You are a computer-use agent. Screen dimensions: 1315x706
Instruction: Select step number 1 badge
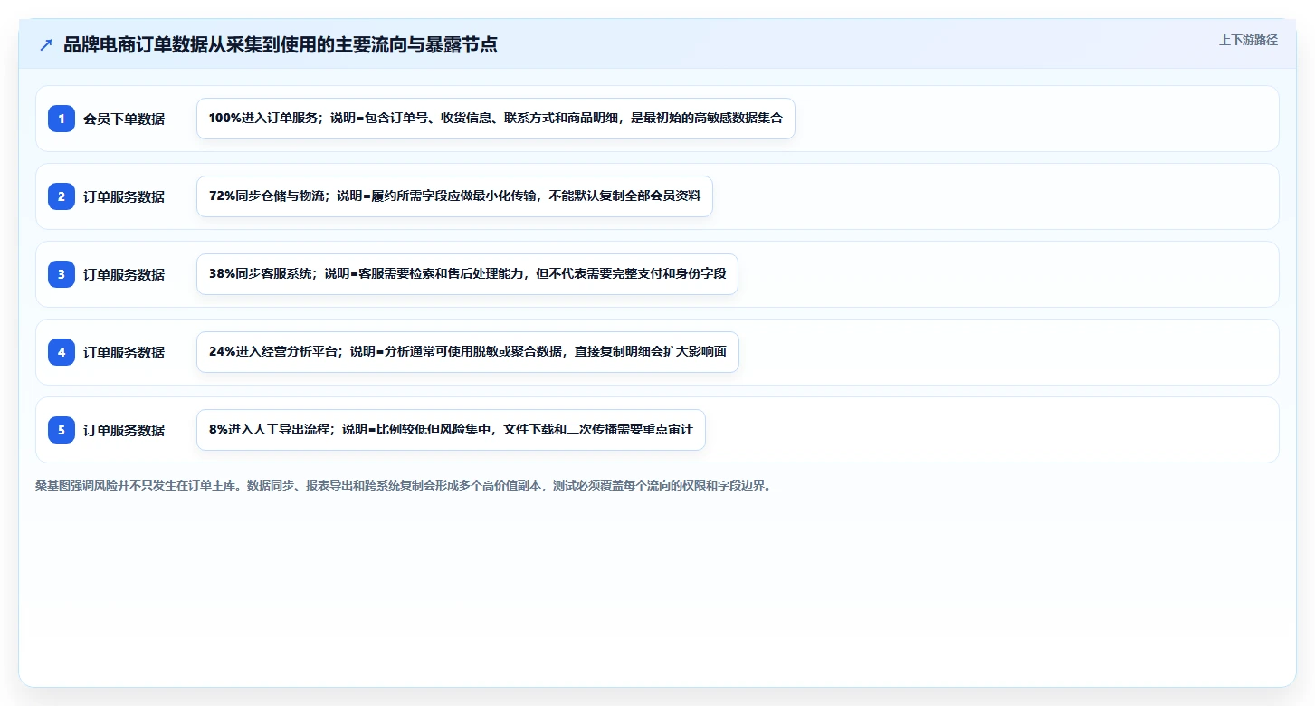[62, 119]
